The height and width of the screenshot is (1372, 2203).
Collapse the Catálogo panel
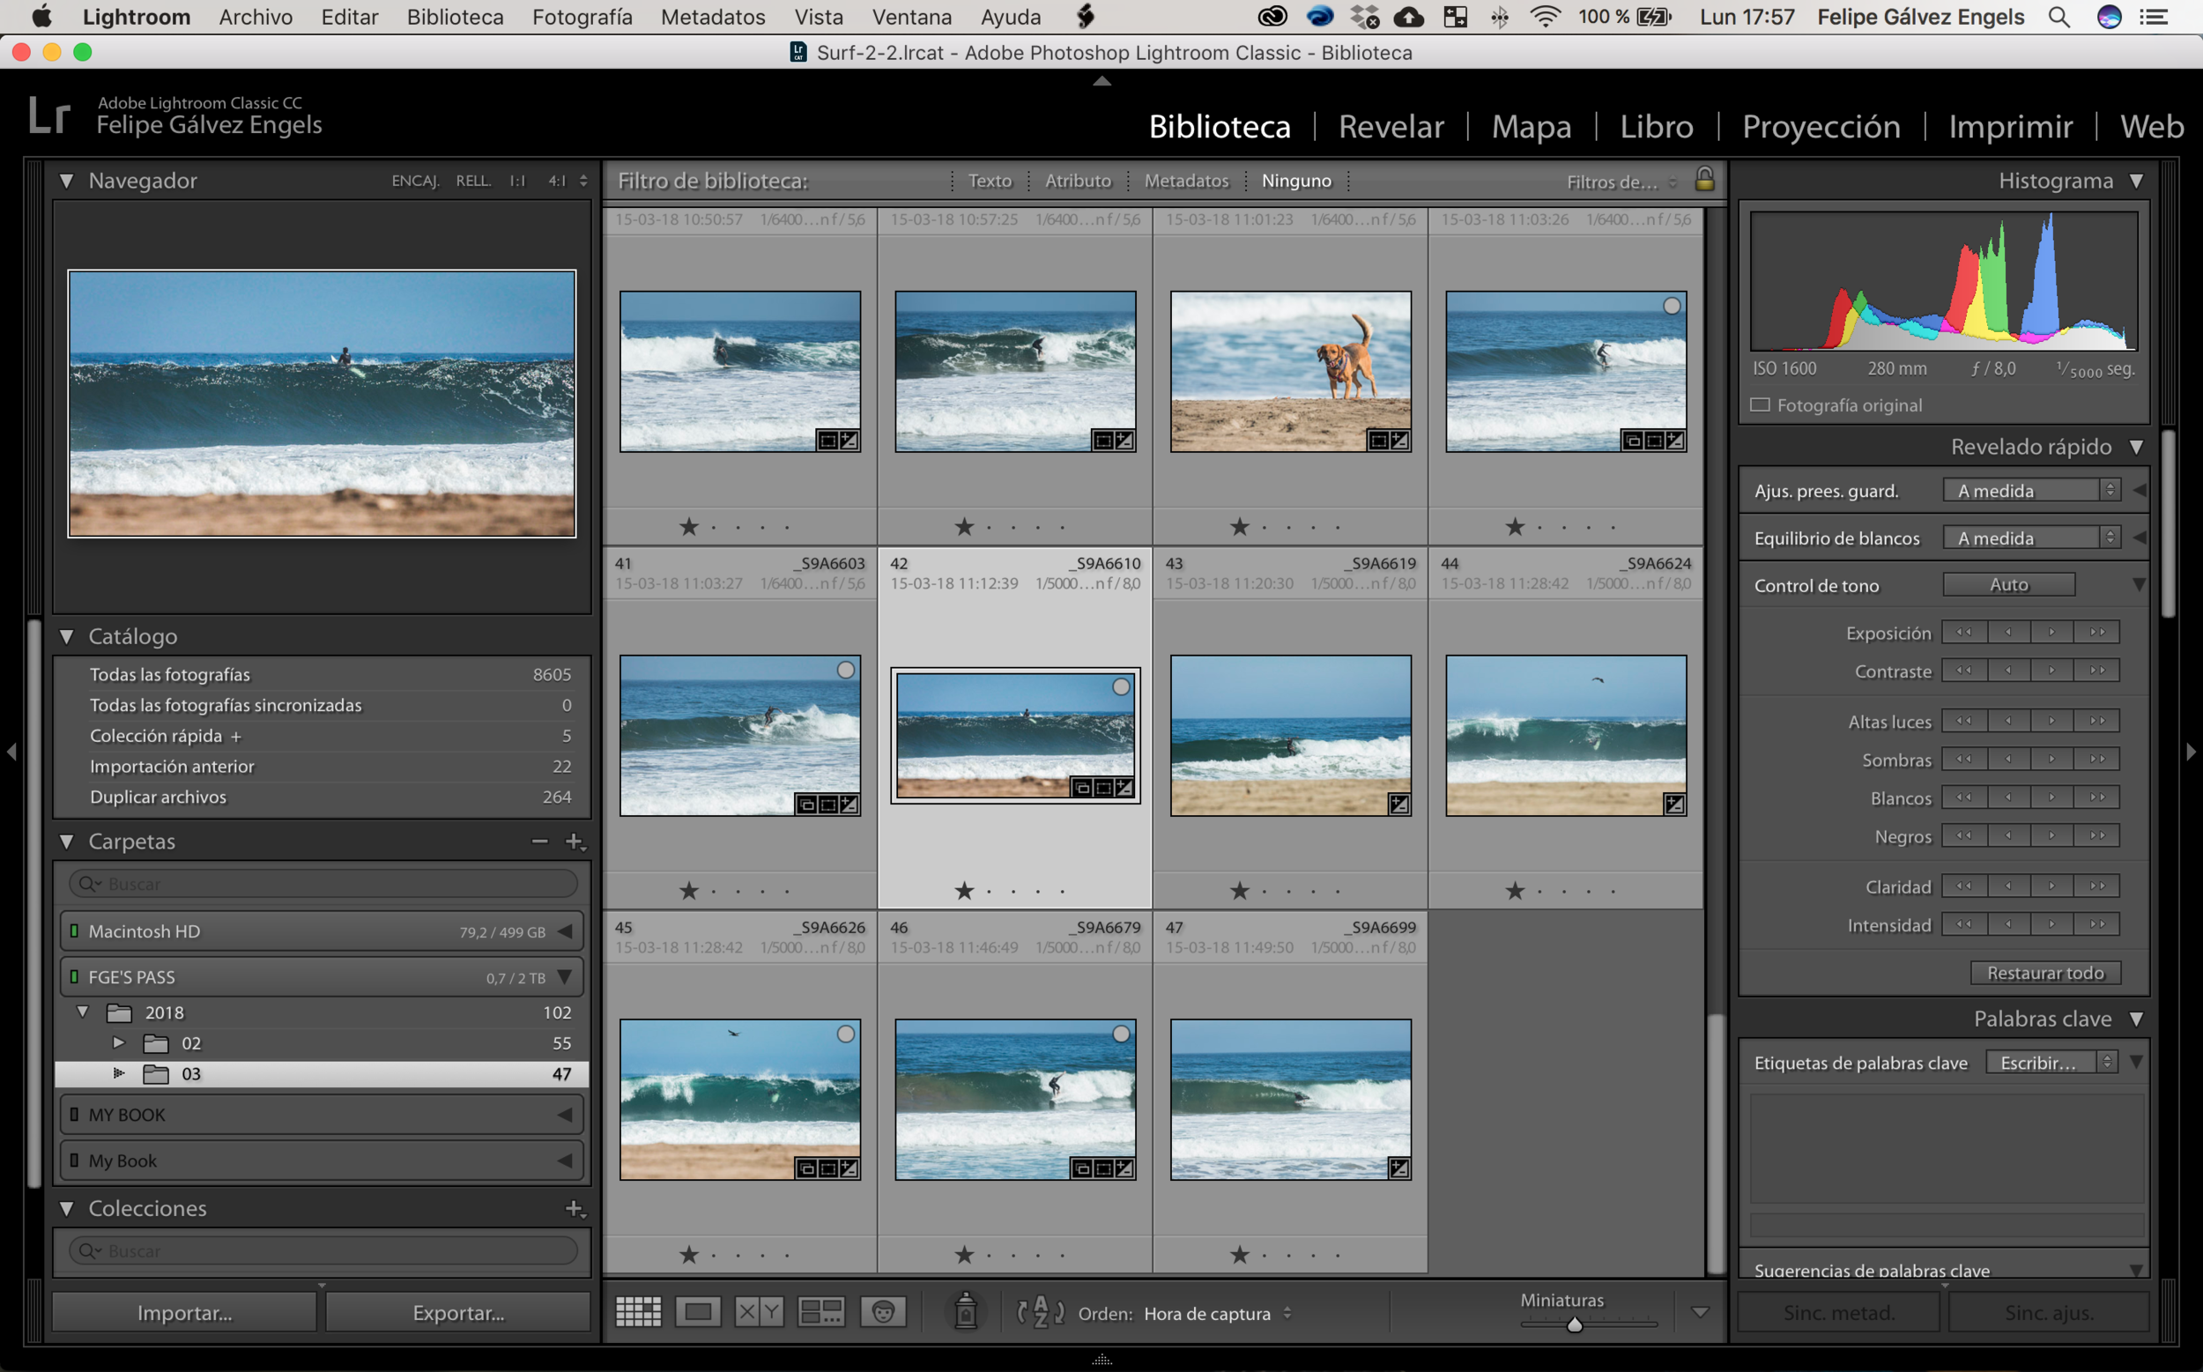point(66,636)
